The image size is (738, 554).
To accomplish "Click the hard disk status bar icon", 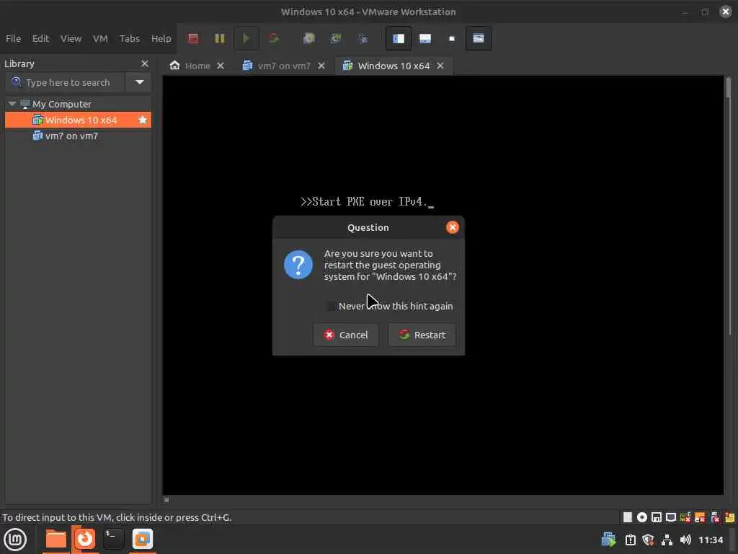I will [628, 517].
